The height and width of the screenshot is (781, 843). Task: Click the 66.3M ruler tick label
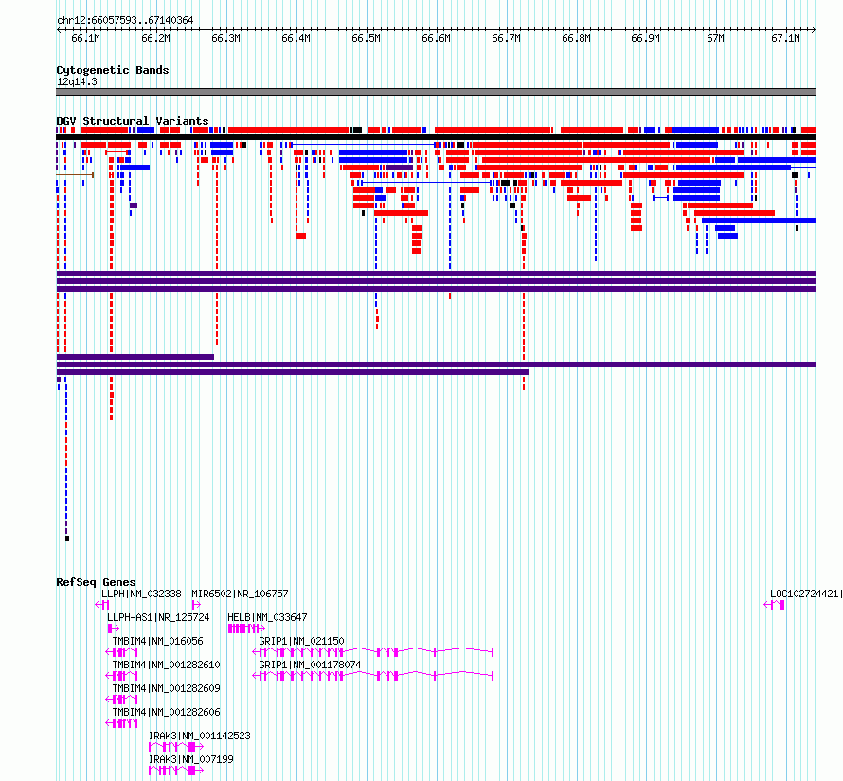tap(225, 38)
